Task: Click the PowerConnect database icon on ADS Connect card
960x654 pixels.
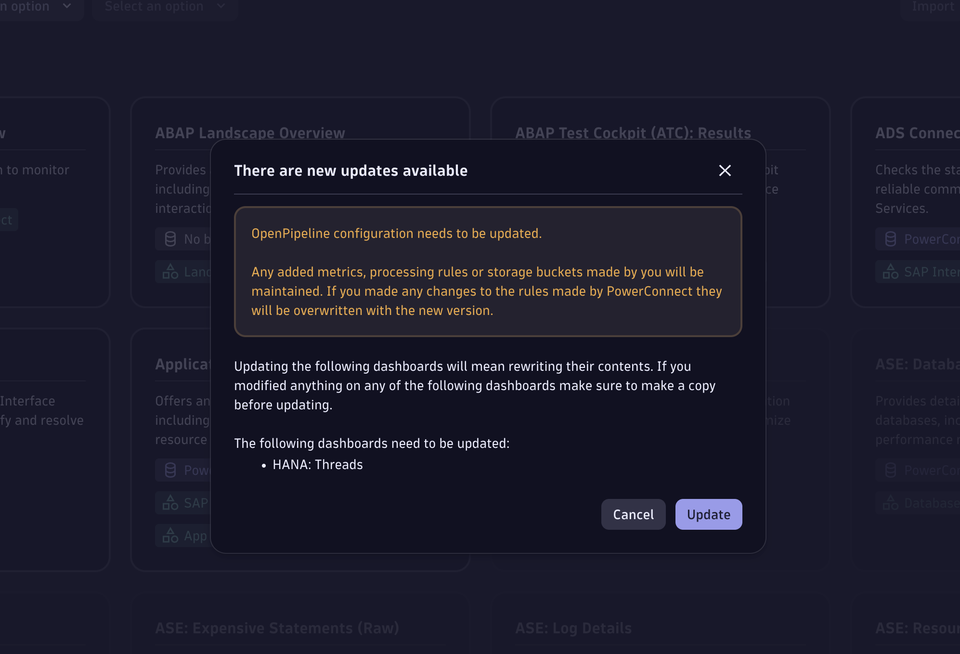Action: 890,238
